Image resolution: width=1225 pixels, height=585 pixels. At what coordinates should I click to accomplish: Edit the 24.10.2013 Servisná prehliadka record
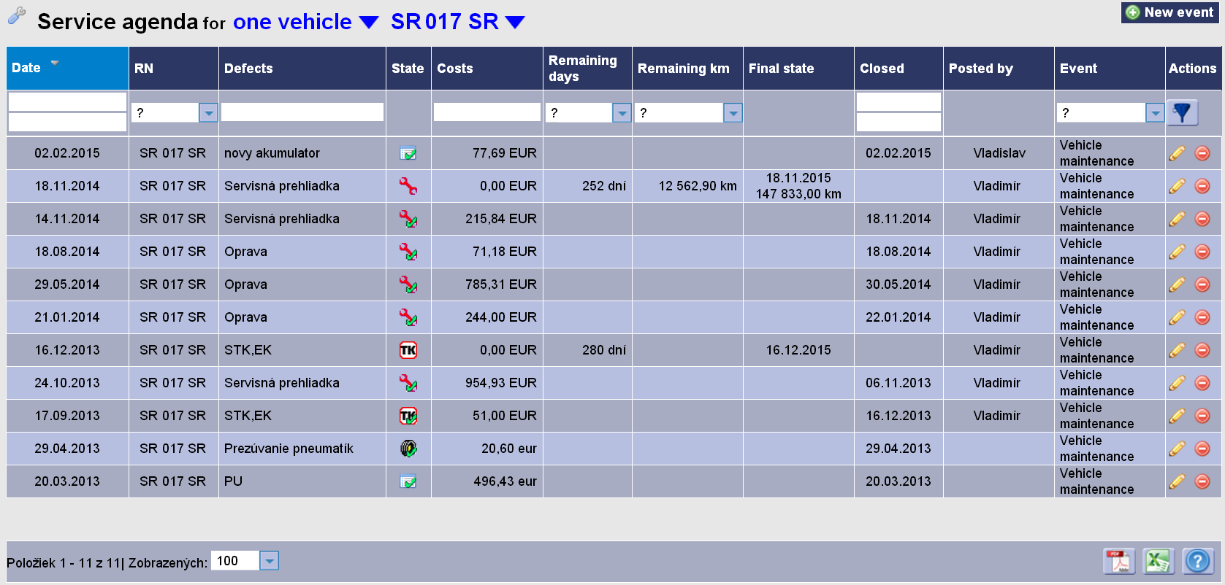(1177, 383)
